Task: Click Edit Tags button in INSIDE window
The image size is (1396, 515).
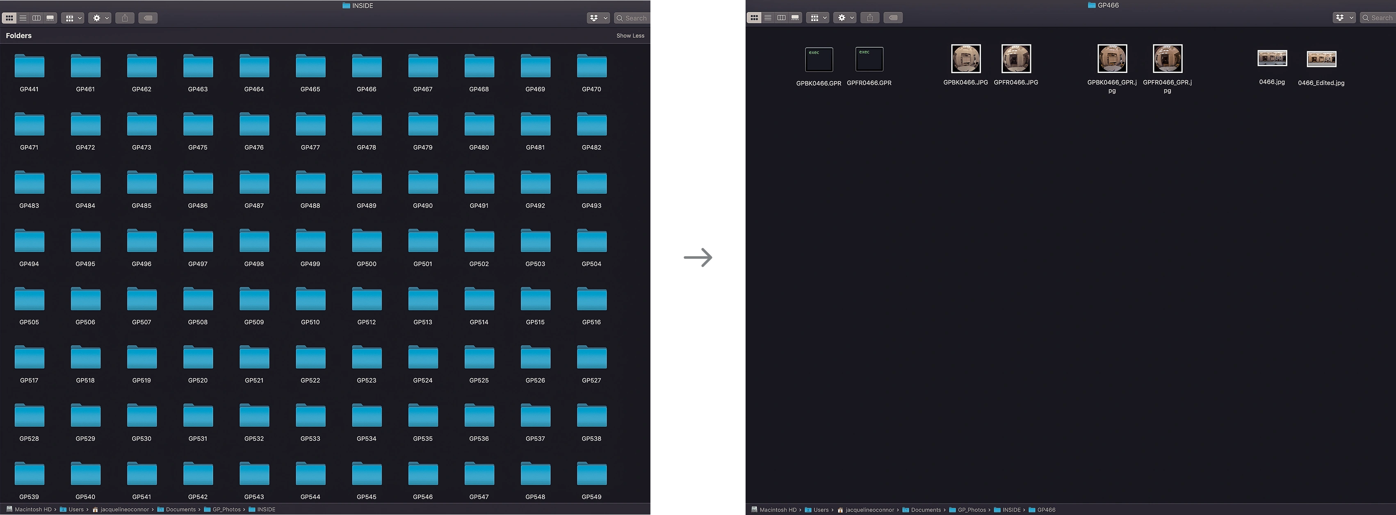Action: point(148,18)
